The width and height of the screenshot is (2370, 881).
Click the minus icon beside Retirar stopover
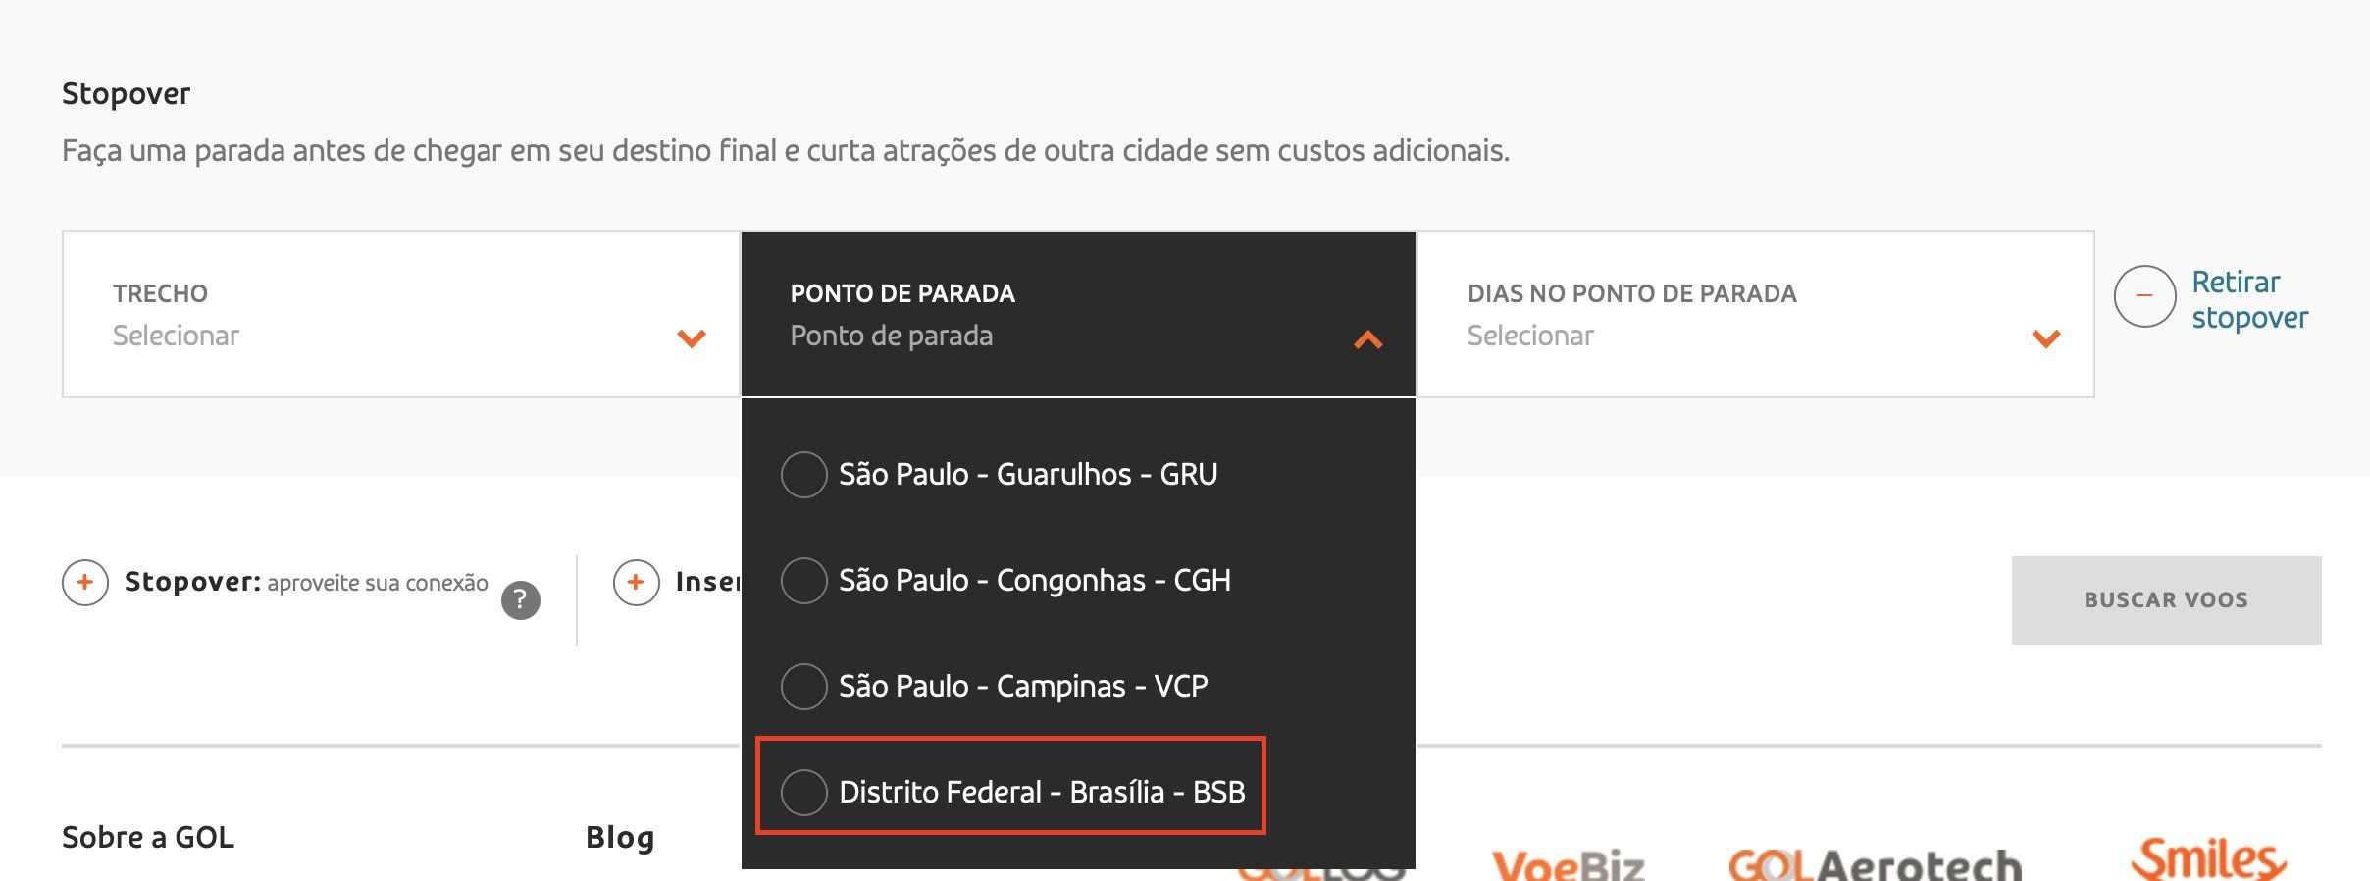pyautogui.click(x=2144, y=296)
